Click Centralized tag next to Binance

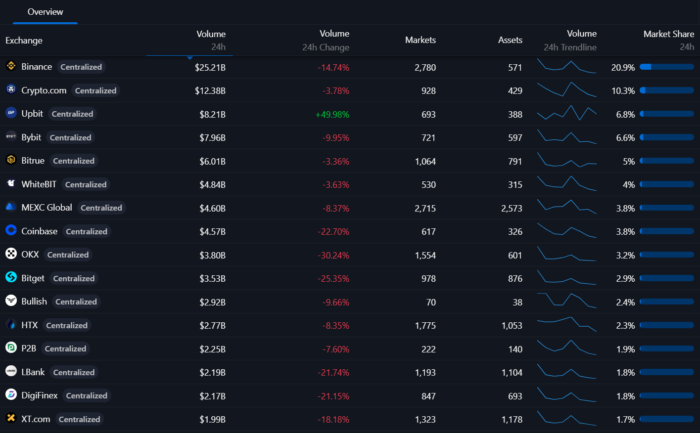click(x=81, y=67)
